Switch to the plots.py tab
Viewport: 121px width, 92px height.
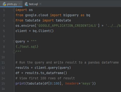pos(11,4)
